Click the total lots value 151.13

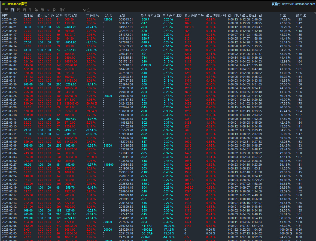pos(28,77)
